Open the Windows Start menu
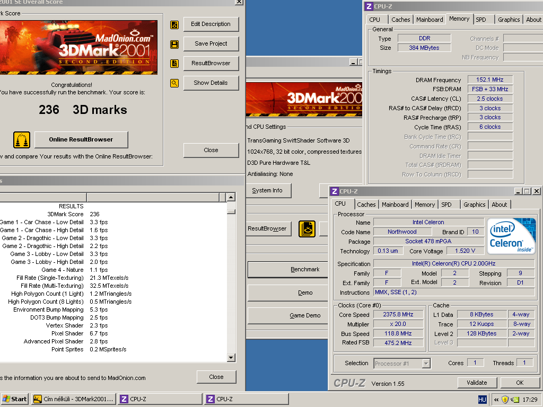The image size is (543, 407). pyautogui.click(x=15, y=399)
